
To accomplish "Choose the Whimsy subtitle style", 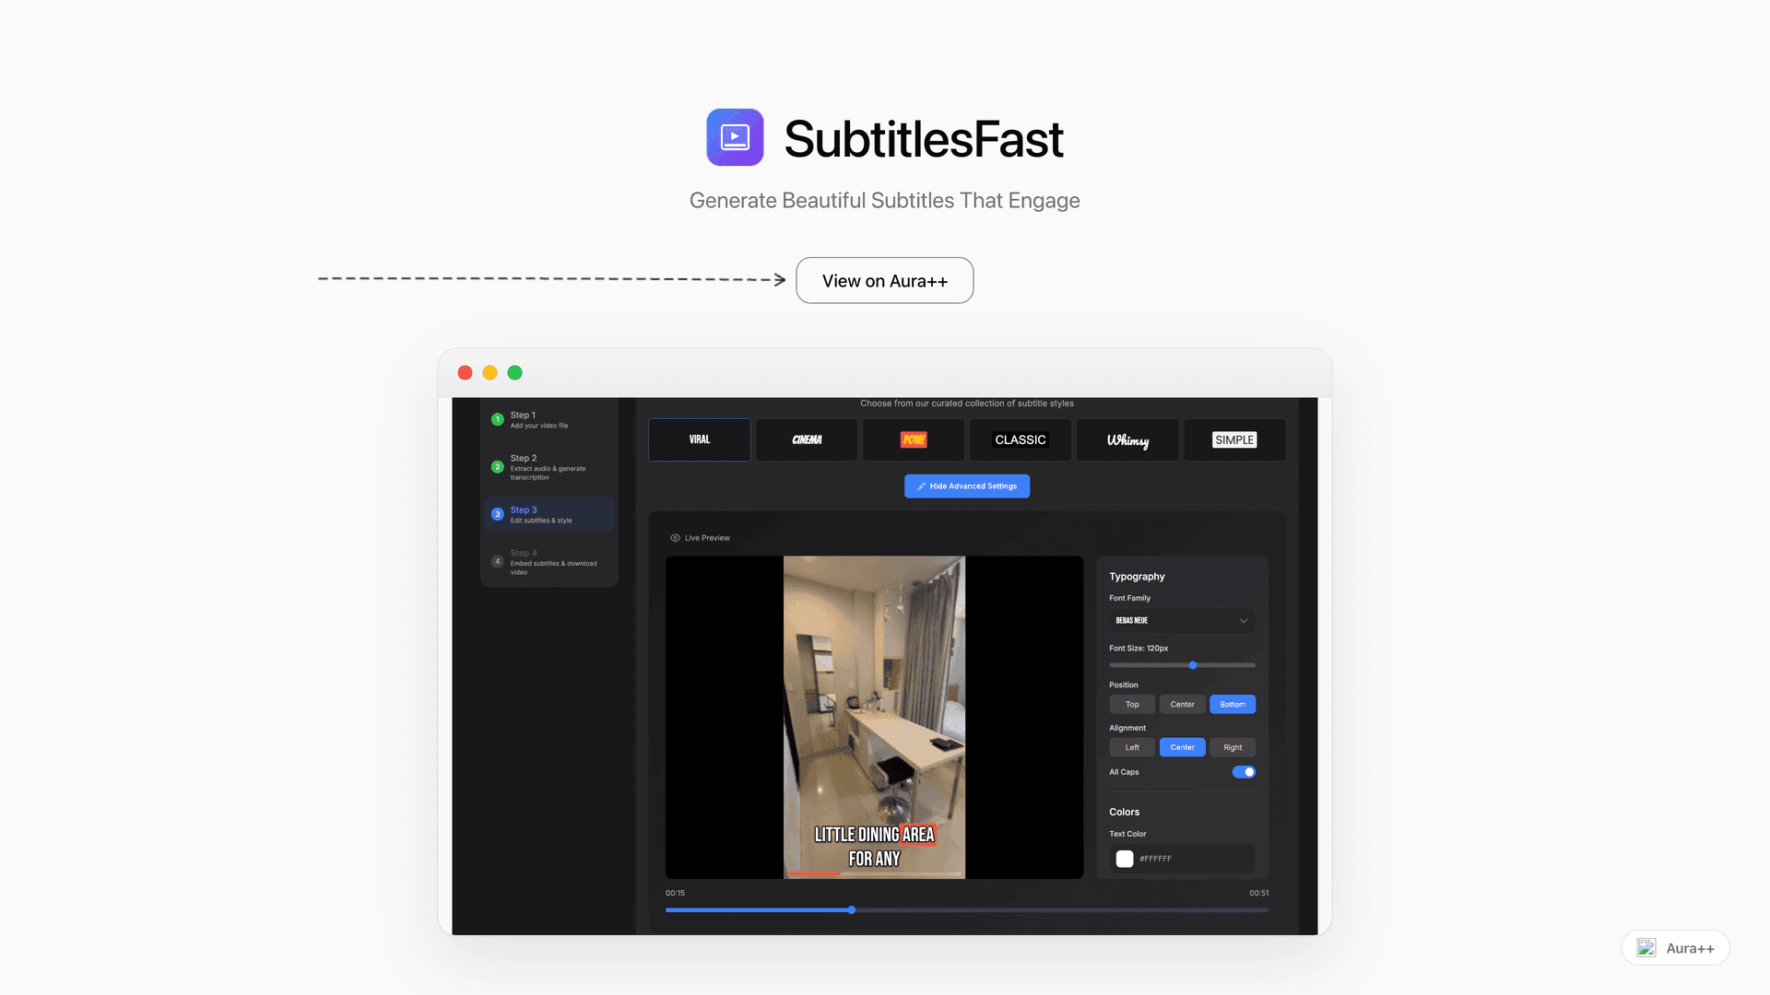I will tap(1127, 439).
